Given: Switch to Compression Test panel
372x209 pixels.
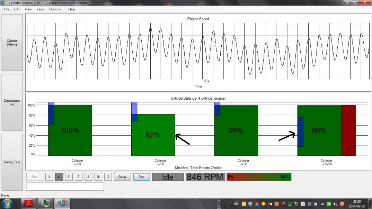Looking at the screenshot, I should [x=12, y=102].
